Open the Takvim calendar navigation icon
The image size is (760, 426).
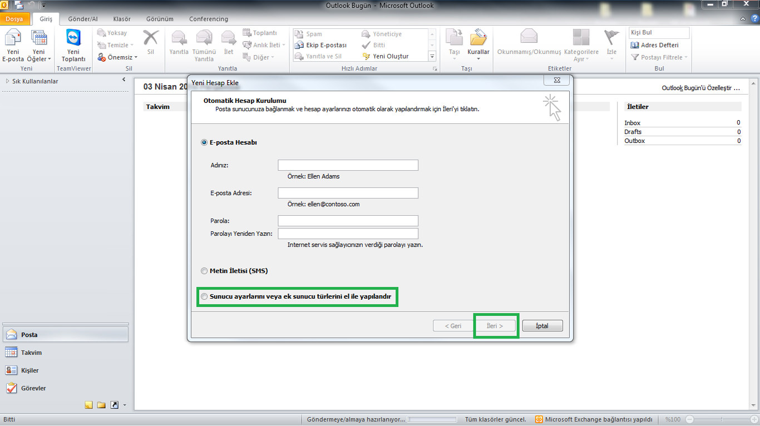[11, 353]
